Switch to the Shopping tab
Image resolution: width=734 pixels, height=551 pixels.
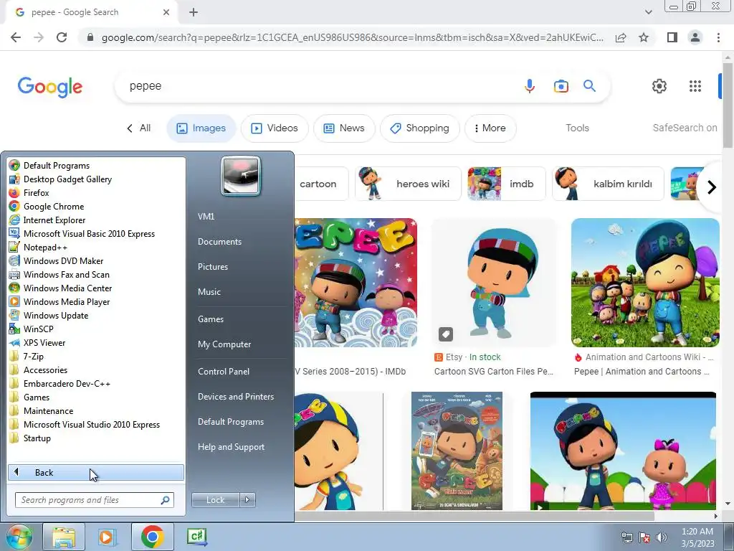pyautogui.click(x=420, y=128)
